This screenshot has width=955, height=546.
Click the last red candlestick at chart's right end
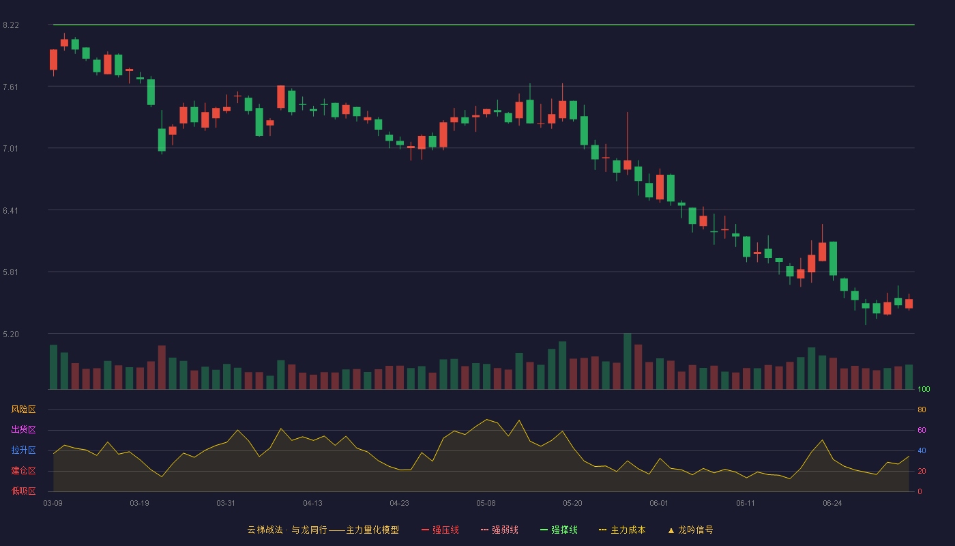[909, 304]
